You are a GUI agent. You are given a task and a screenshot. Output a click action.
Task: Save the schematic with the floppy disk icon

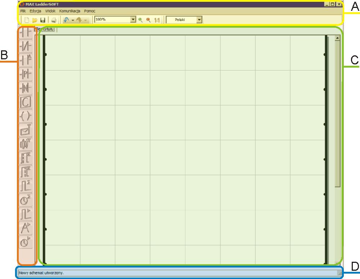[x=43, y=20]
